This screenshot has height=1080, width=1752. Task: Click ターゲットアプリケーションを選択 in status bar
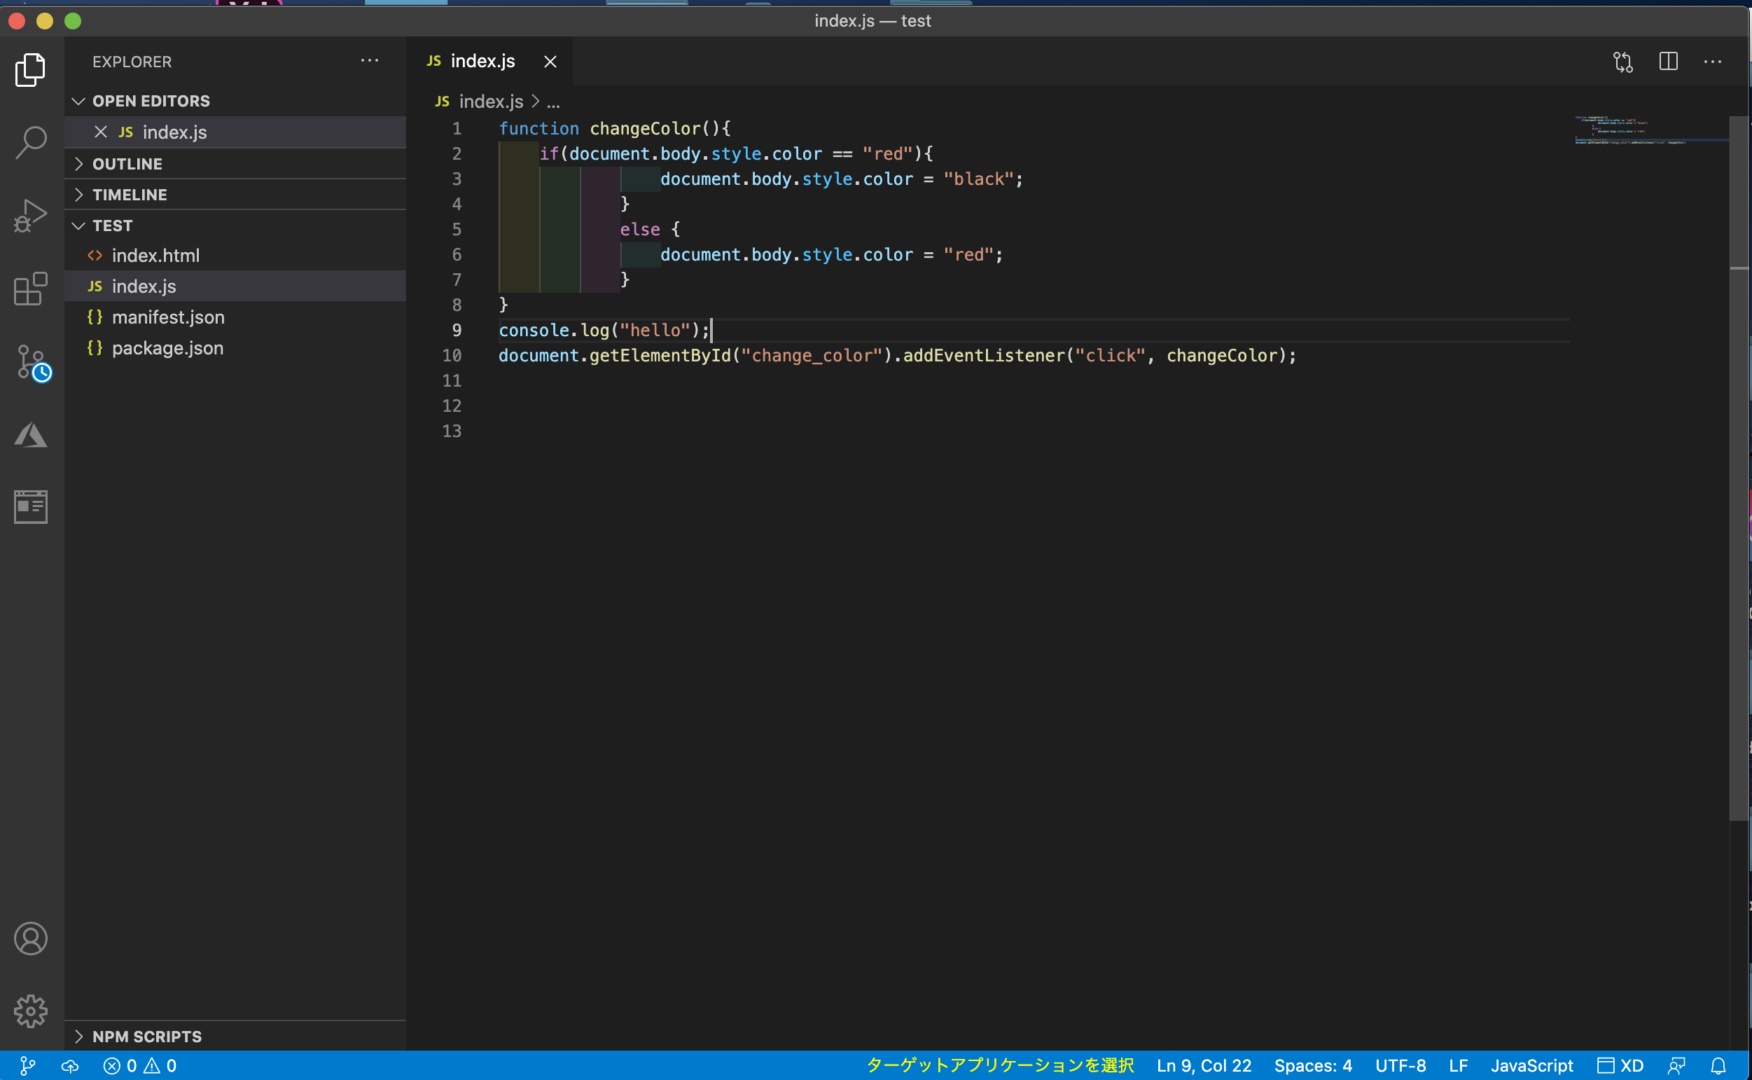[x=999, y=1065]
